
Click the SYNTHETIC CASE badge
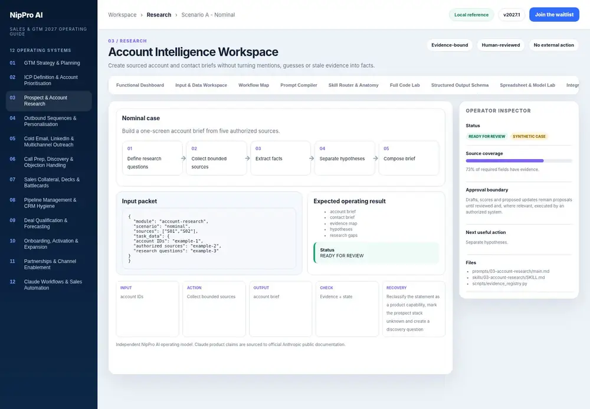[x=529, y=137]
